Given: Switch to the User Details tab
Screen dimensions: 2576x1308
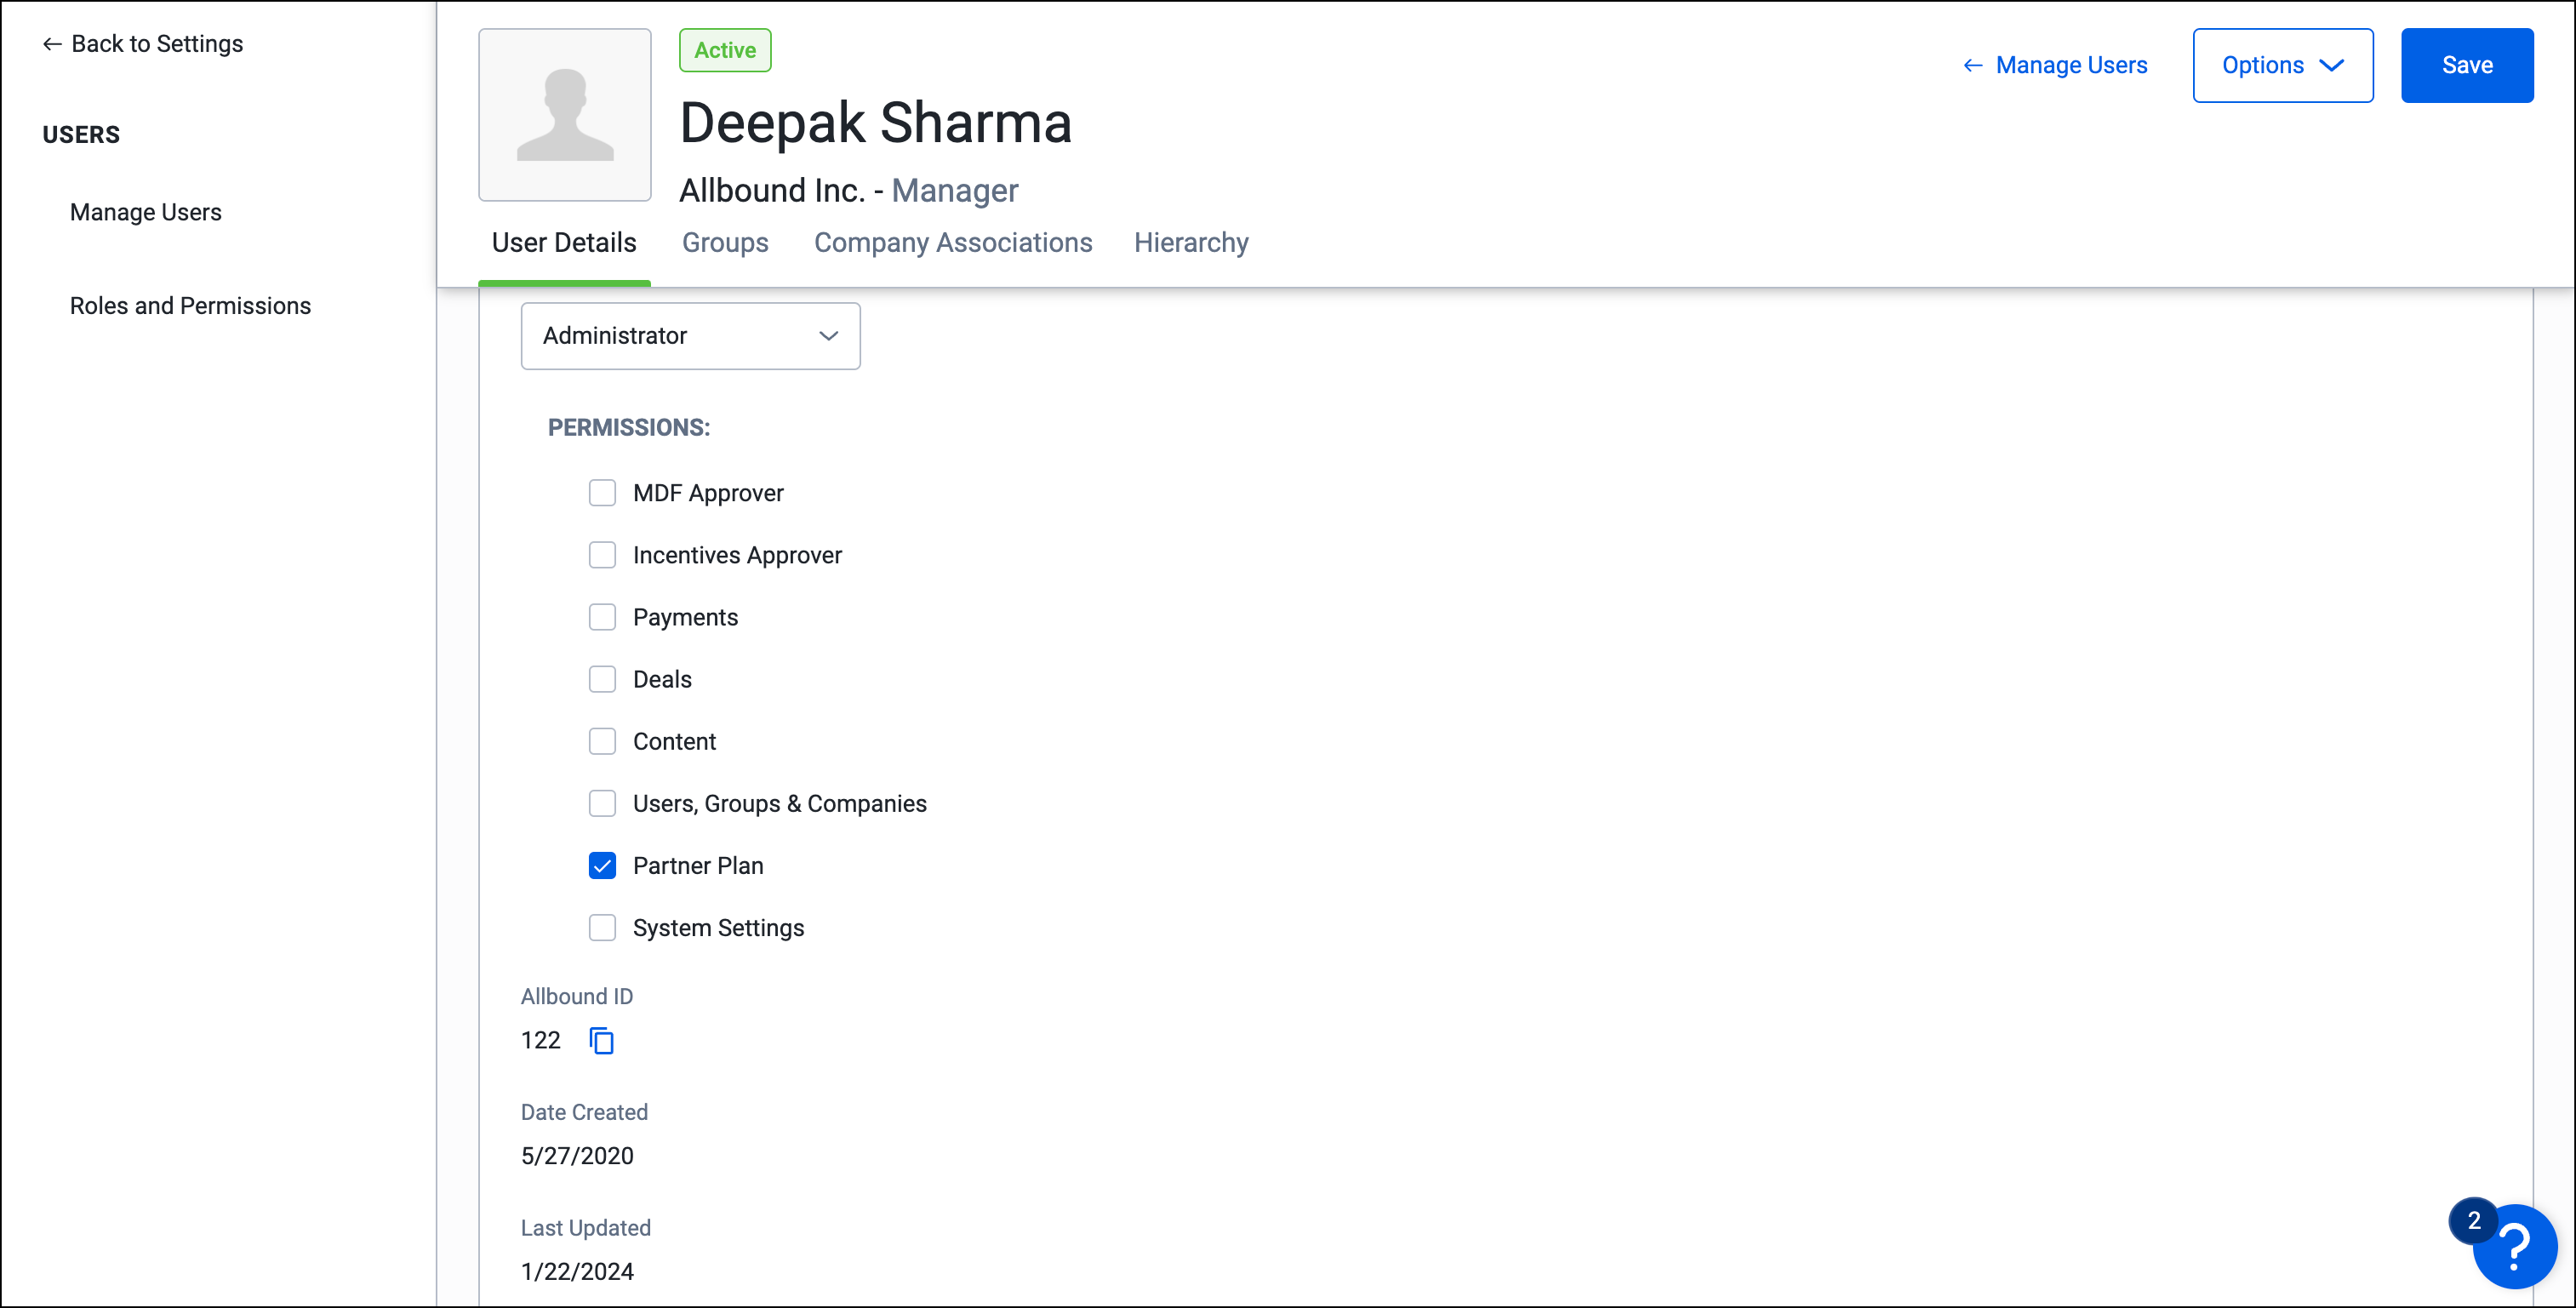Looking at the screenshot, I should [x=564, y=243].
